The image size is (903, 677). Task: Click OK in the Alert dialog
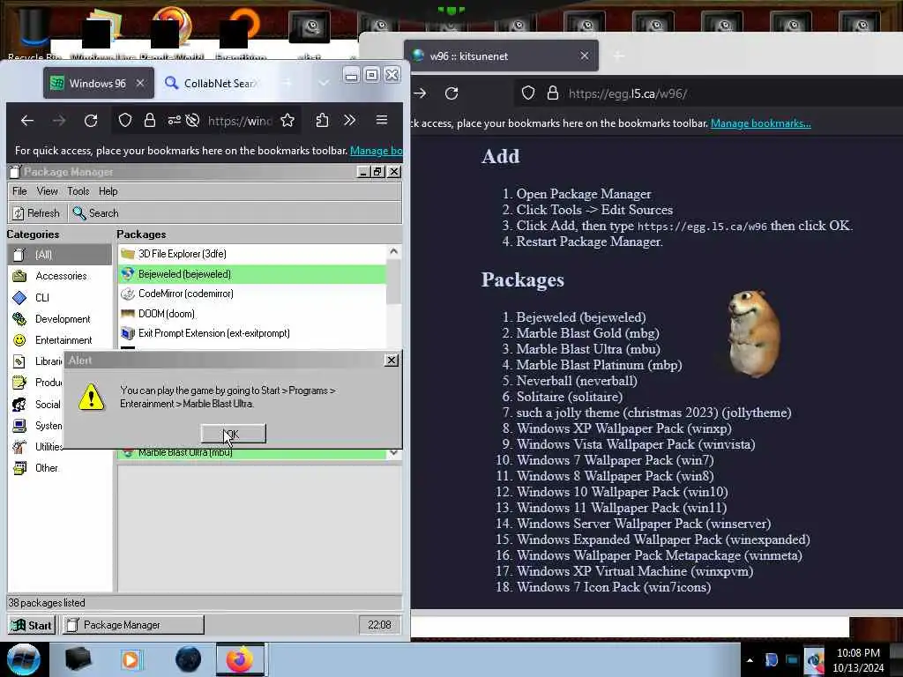click(x=233, y=434)
